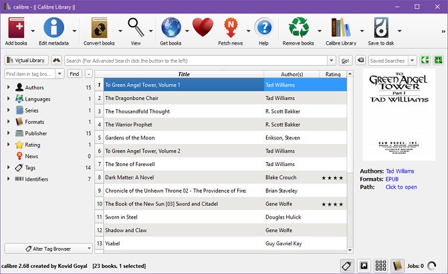Screen dimensions: 448x274
Task: Click the clear search icon
Action: [x=361, y=61]
